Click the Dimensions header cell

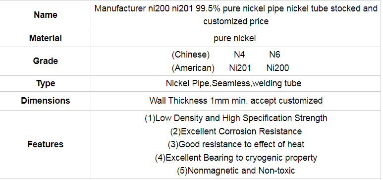tap(46, 101)
